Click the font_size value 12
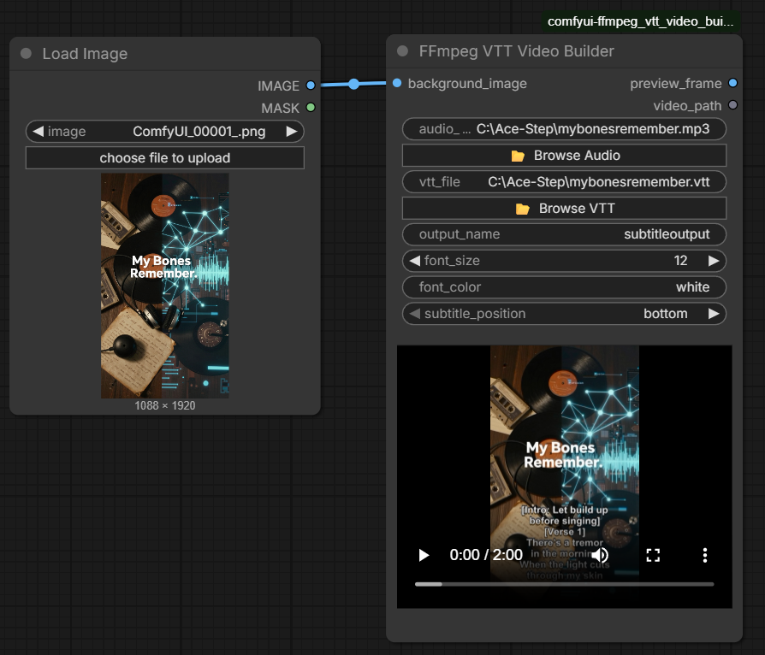The height and width of the screenshot is (655, 765). click(x=680, y=261)
